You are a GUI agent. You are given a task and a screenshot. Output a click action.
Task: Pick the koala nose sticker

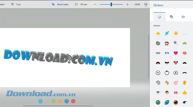(x=158, y=92)
